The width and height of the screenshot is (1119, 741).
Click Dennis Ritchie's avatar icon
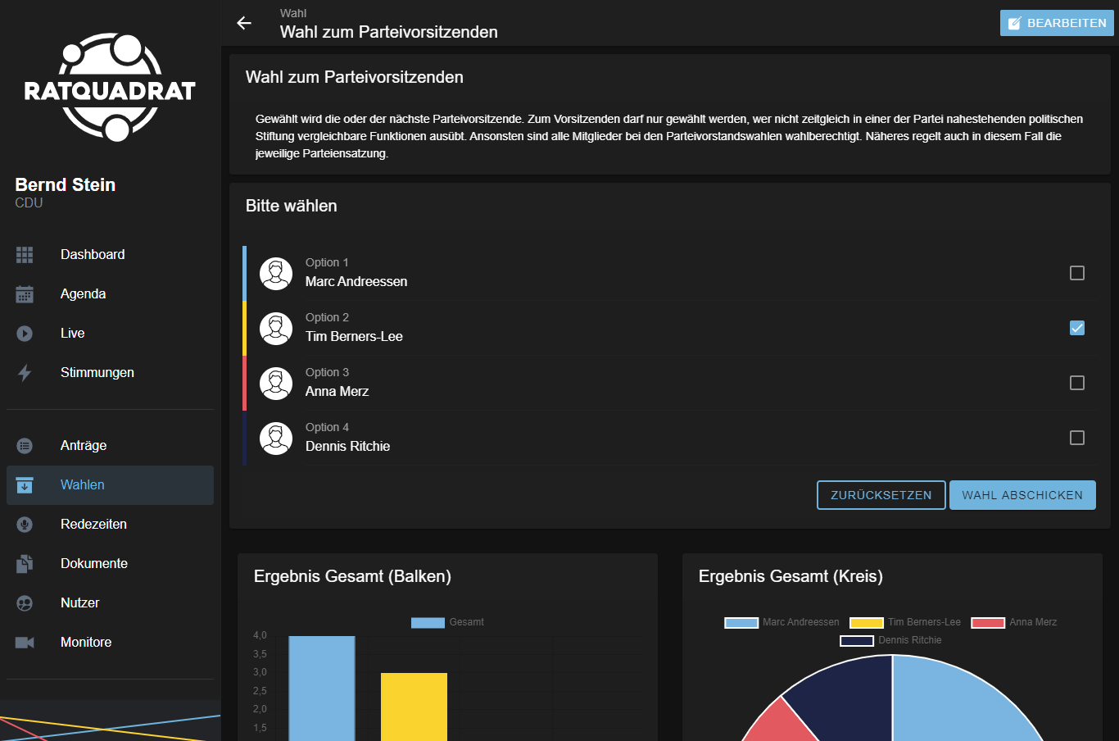click(276, 439)
